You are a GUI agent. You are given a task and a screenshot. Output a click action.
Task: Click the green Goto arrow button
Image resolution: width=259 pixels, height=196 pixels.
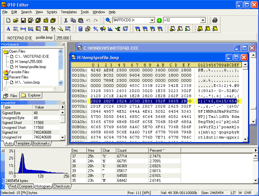coord(159,20)
